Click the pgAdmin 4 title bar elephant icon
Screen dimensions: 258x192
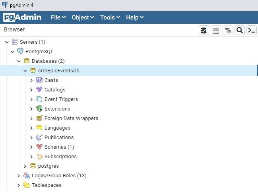pyautogui.click(x=5, y=5)
